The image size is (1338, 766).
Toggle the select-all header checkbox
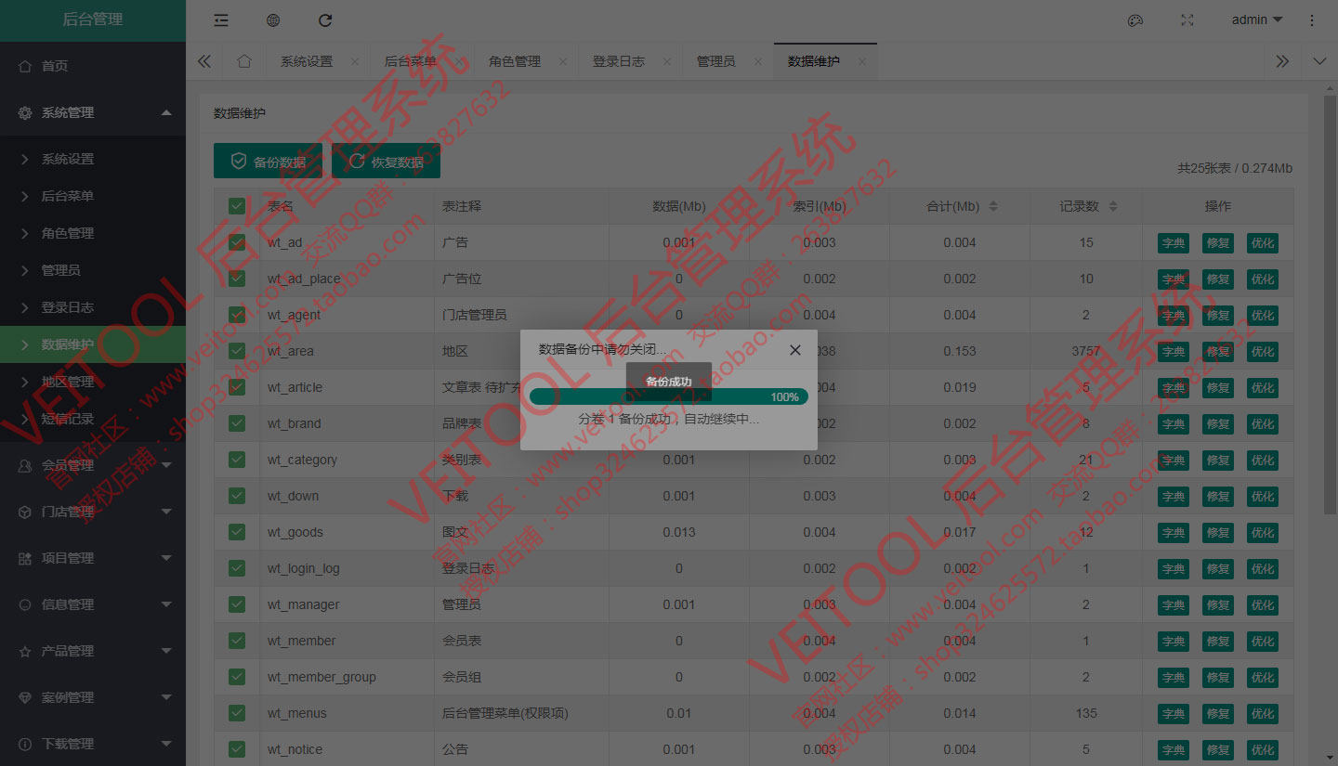(x=237, y=206)
